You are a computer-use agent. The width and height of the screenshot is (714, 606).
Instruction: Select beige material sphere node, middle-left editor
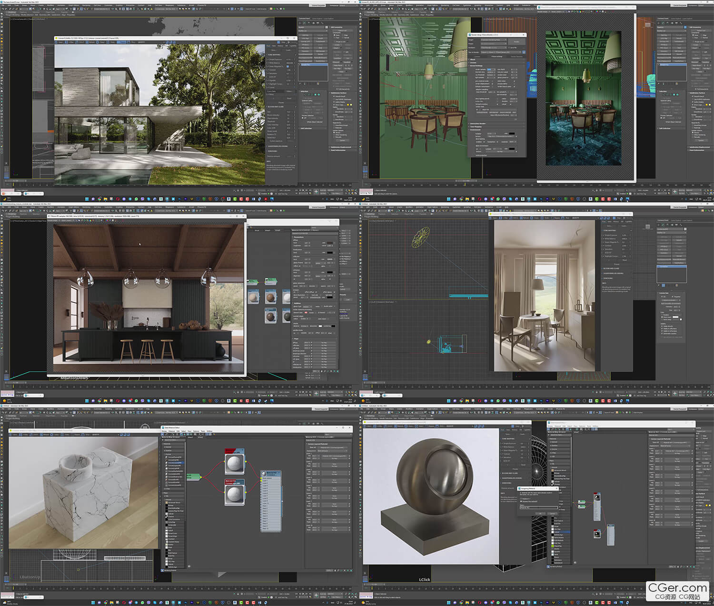253,297
